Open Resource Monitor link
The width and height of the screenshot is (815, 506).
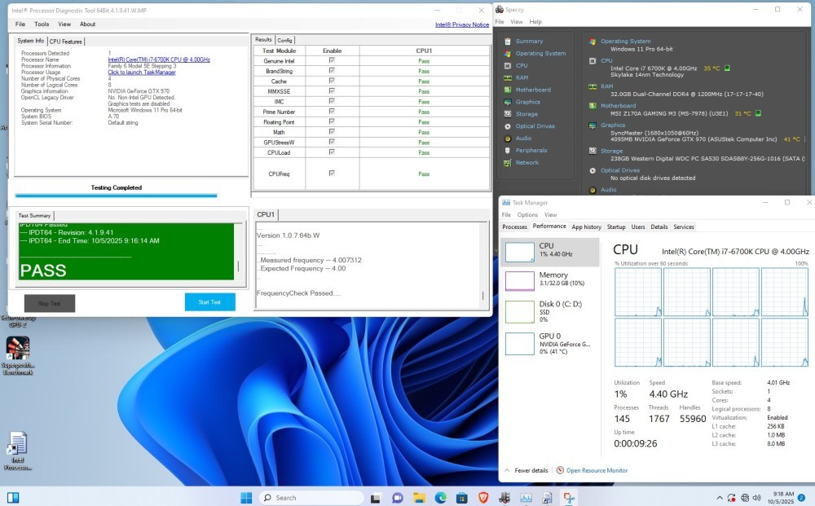click(597, 470)
